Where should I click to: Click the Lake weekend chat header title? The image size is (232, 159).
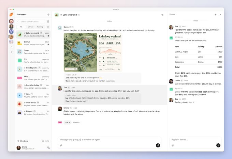pos(70,15)
